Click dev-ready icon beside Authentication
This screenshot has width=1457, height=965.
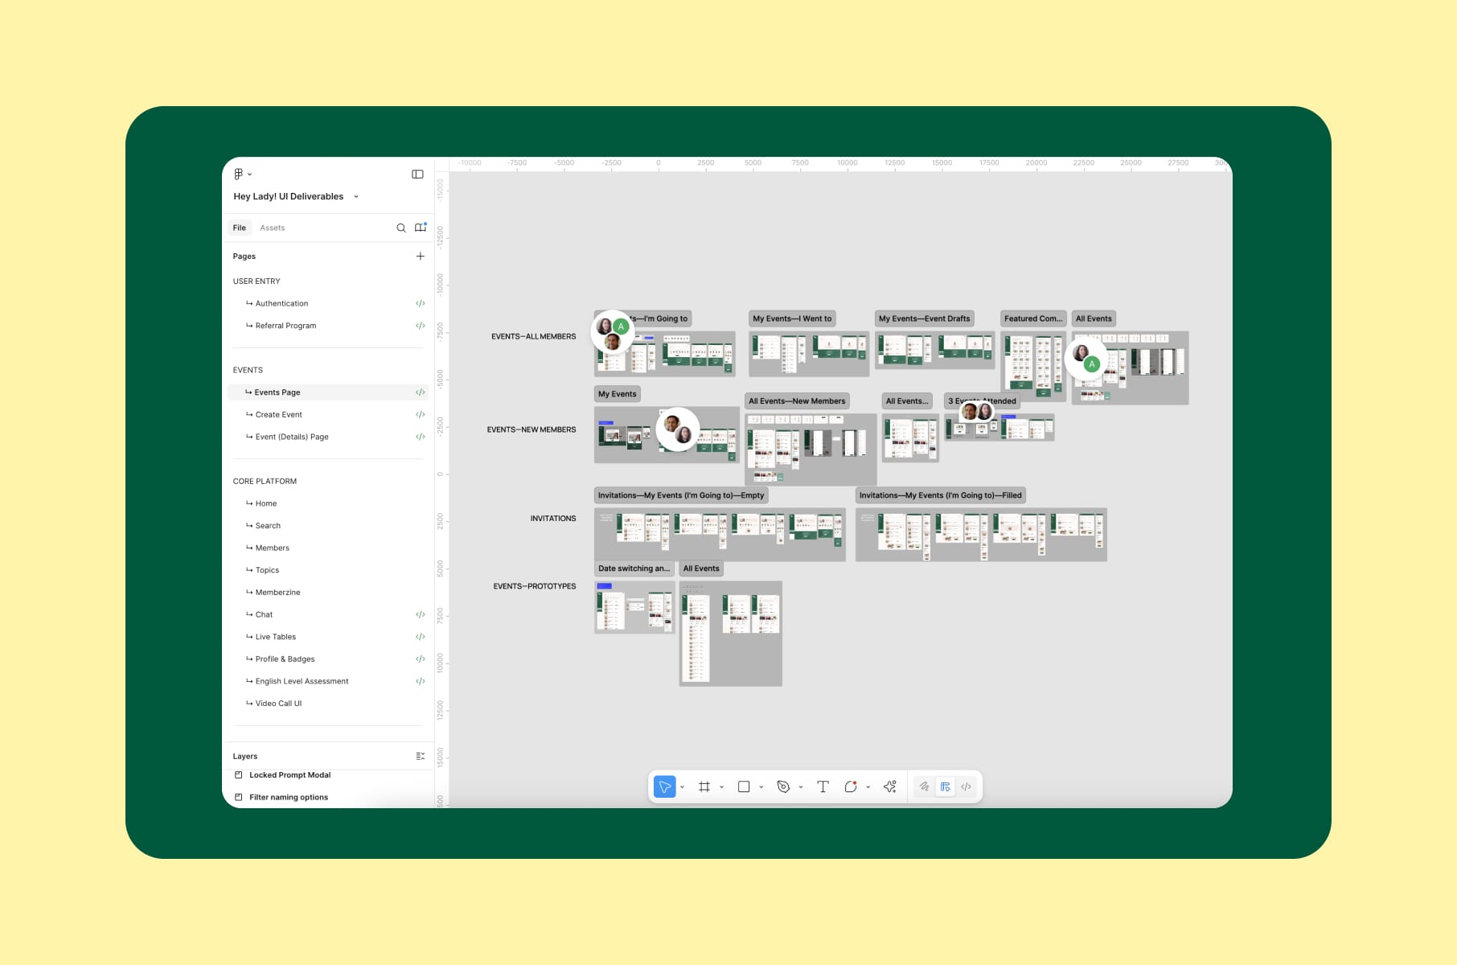pyautogui.click(x=420, y=303)
